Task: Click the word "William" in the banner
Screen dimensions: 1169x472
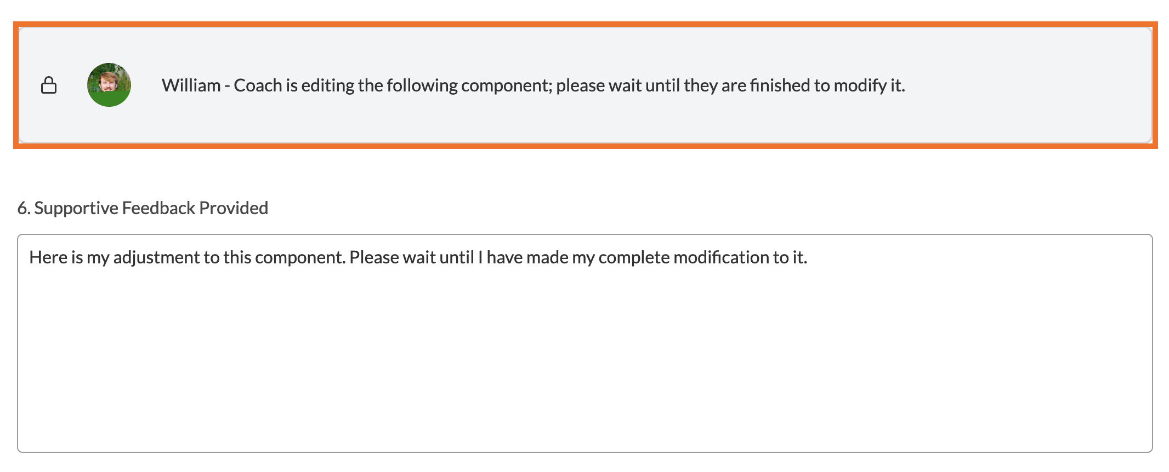Action: tap(191, 85)
